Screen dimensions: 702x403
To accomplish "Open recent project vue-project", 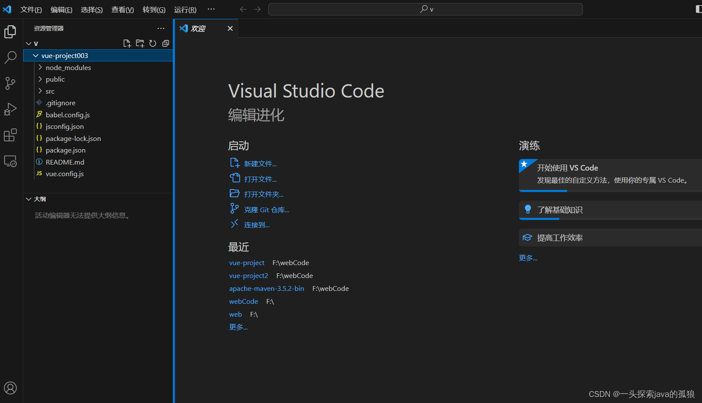I will pos(247,263).
